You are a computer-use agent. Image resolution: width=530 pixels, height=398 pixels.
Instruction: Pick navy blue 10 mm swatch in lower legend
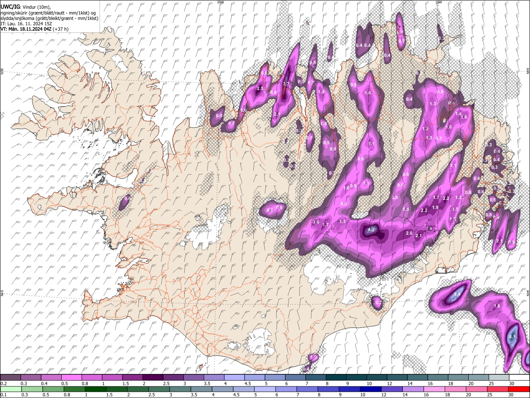(x=370, y=389)
